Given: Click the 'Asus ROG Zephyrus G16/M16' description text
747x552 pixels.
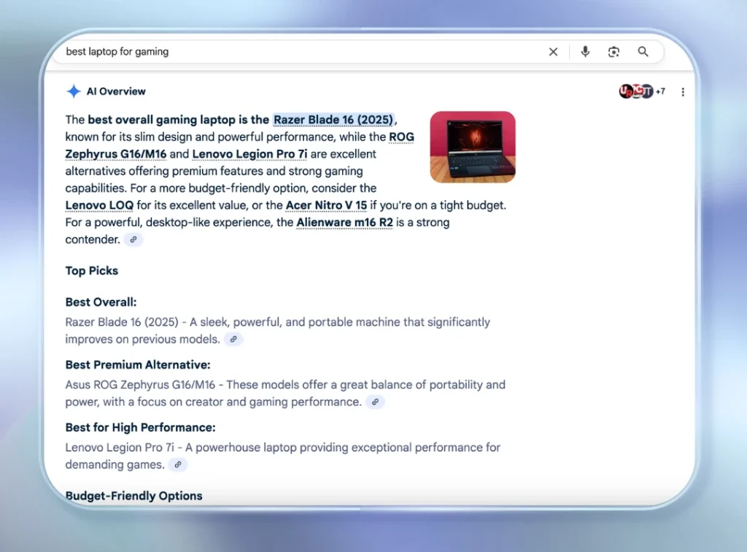Looking at the screenshot, I should tap(285, 393).
